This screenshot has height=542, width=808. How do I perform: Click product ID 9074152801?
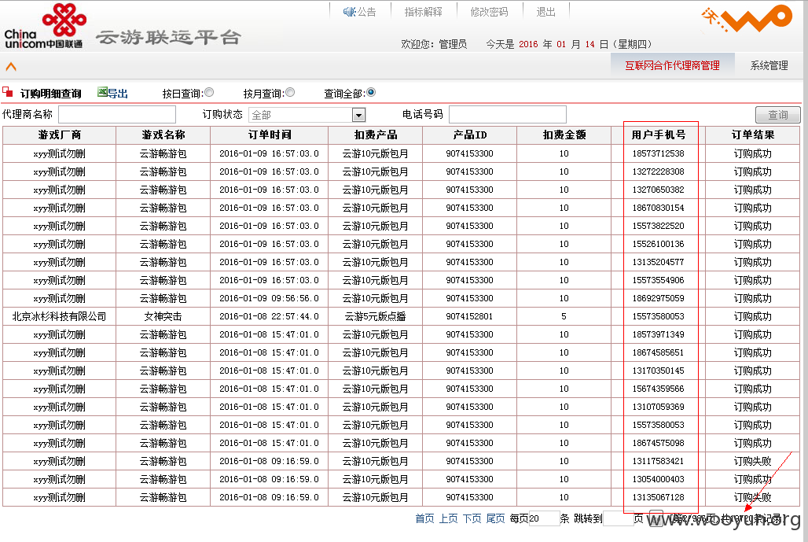[x=470, y=317]
